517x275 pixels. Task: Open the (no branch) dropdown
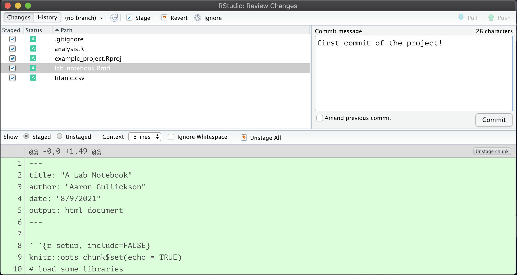point(84,18)
